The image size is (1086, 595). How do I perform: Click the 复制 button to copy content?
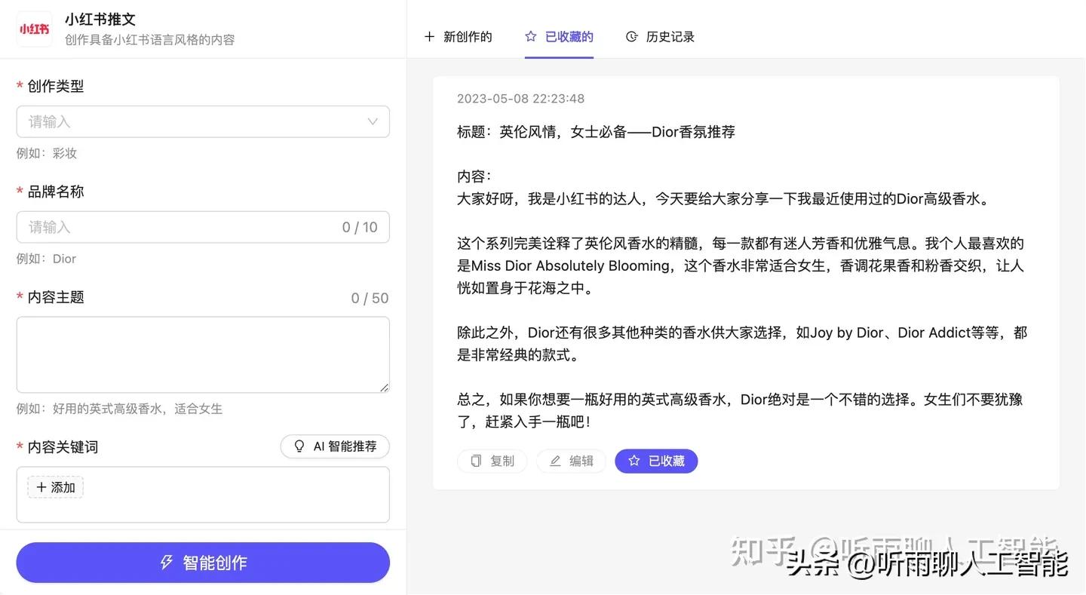pos(492,461)
